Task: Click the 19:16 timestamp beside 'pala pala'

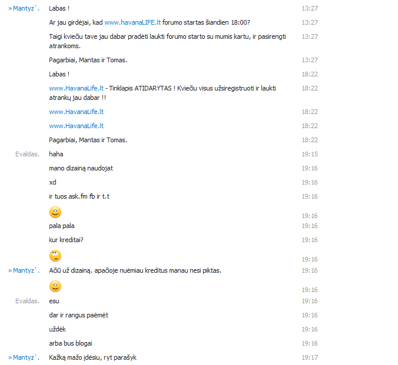Action: coord(310,226)
